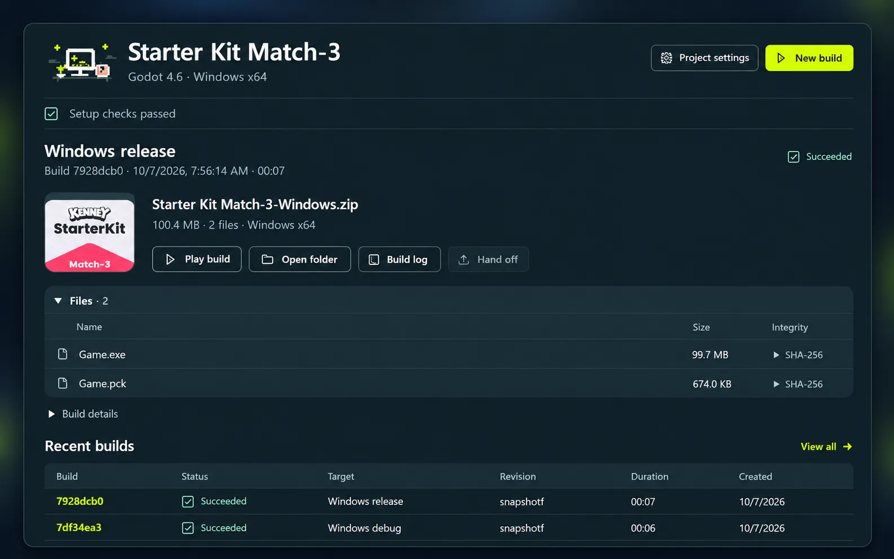Click the Kenney StarterKit Match-3 thumbnail
Viewport: 894px width, 559px height.
pyautogui.click(x=90, y=232)
